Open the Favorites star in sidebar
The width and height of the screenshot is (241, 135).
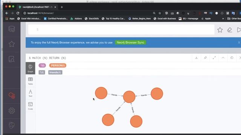pyautogui.click(x=12, y=44)
